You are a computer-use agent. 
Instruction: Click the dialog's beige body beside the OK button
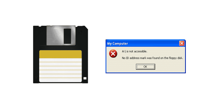click(169, 67)
